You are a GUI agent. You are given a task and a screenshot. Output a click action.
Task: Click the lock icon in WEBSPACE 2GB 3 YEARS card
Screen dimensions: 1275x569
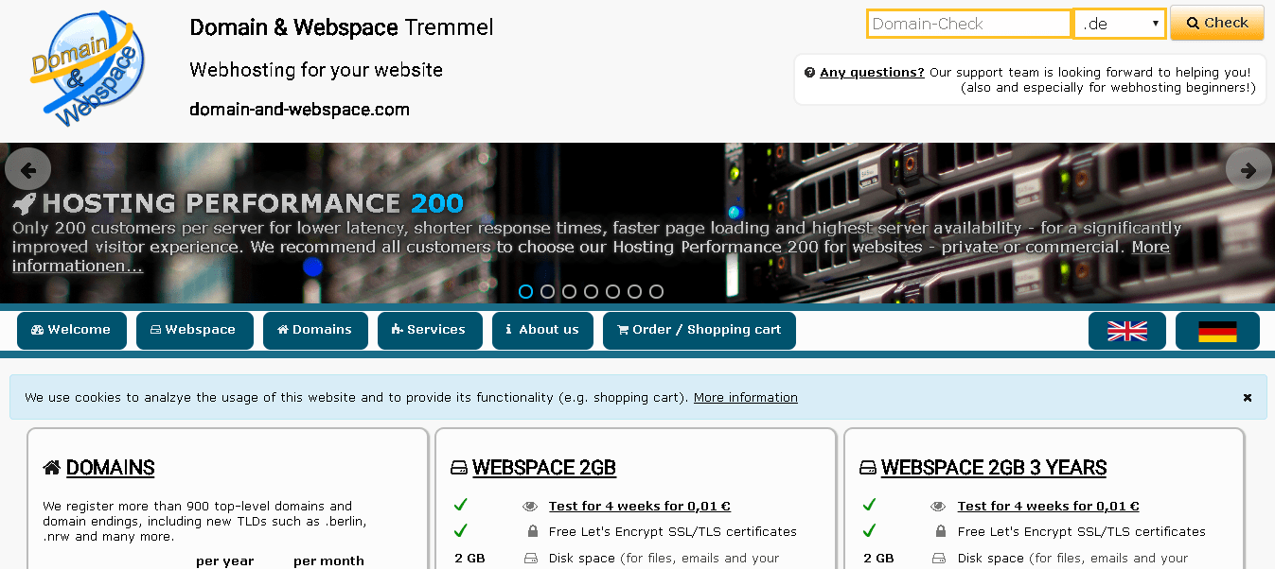(x=939, y=532)
